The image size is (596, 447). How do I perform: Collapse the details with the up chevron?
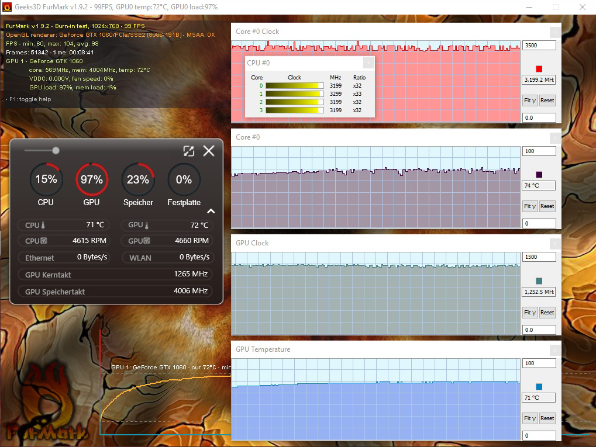(x=211, y=211)
